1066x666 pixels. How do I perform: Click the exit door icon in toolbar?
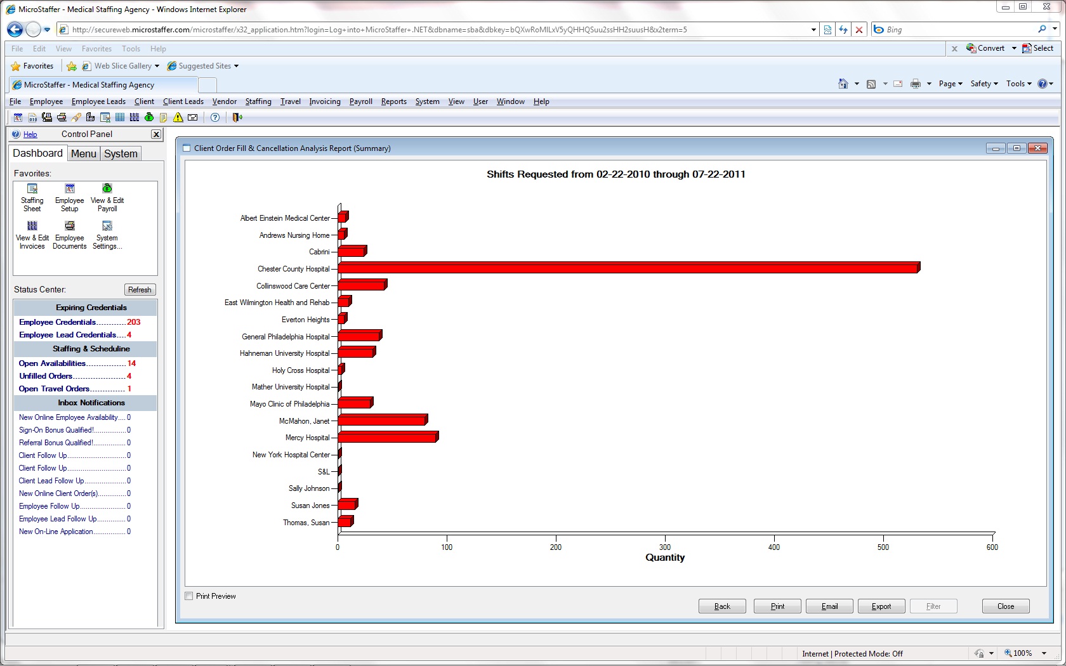pos(237,117)
